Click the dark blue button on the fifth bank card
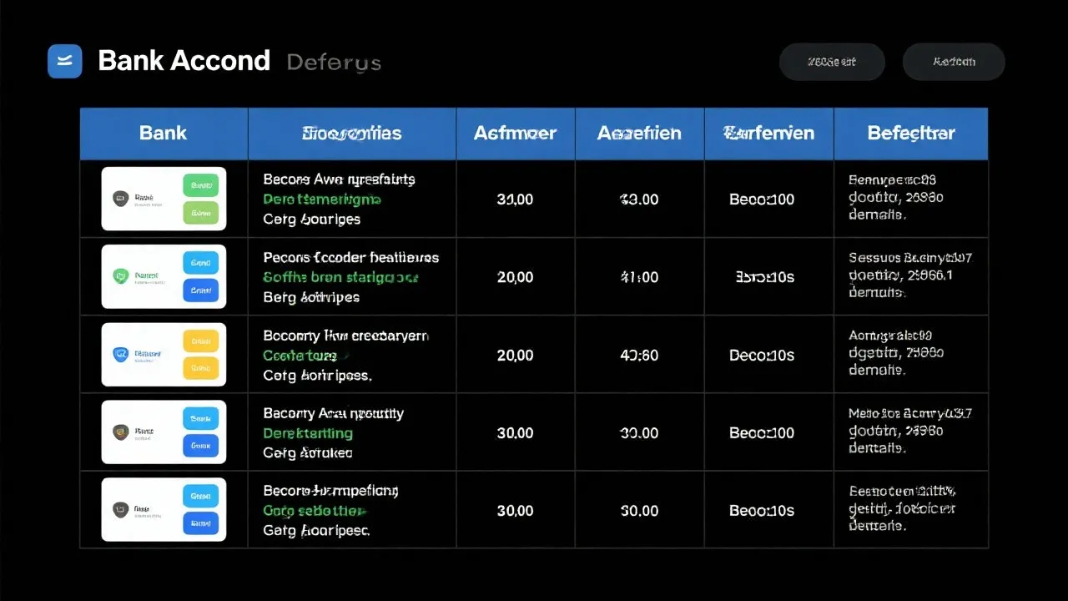 [200, 523]
